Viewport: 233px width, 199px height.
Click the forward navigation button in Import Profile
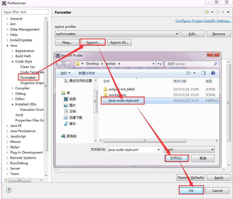click(67, 64)
